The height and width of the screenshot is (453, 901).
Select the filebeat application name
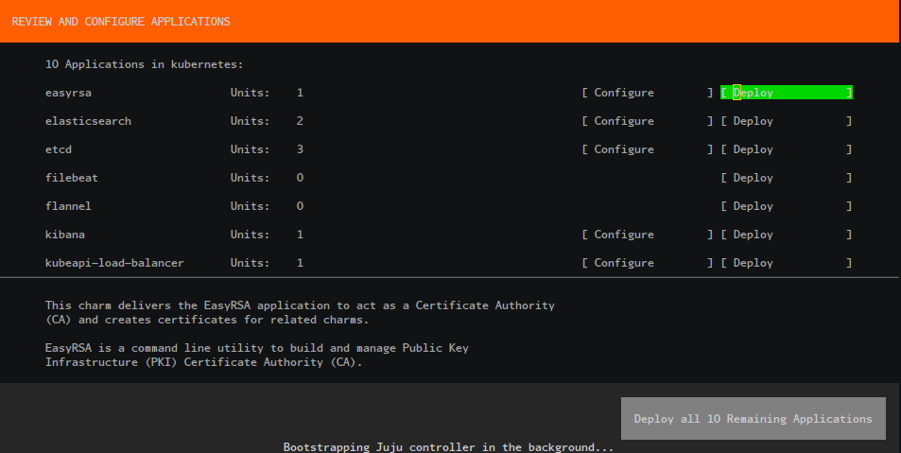[x=72, y=178]
